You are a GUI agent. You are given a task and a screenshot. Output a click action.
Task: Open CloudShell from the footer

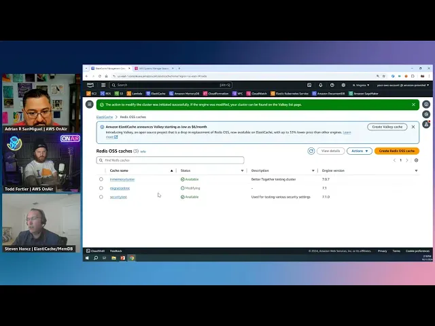(x=95, y=251)
